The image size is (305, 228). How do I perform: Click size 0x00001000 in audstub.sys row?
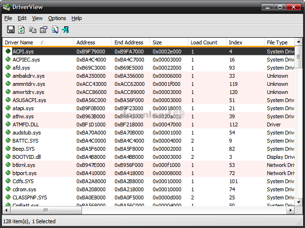(167, 133)
